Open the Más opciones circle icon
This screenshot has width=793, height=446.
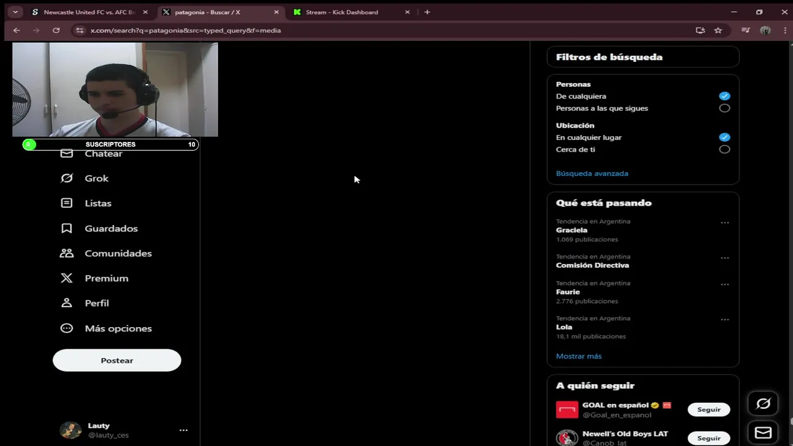click(66, 328)
